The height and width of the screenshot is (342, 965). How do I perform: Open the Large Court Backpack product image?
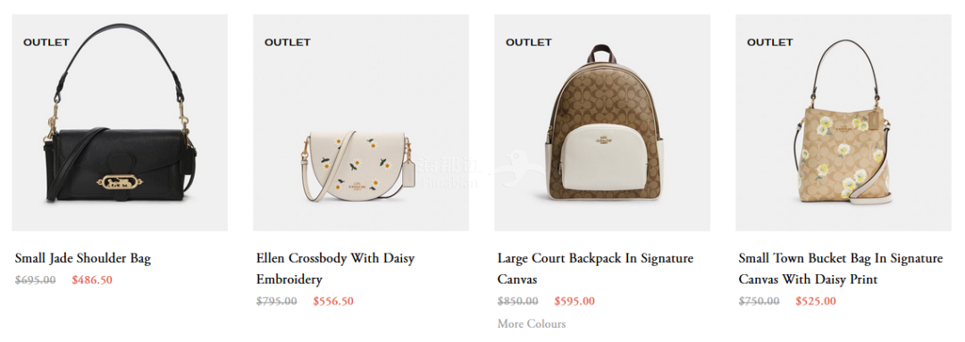tap(602, 122)
